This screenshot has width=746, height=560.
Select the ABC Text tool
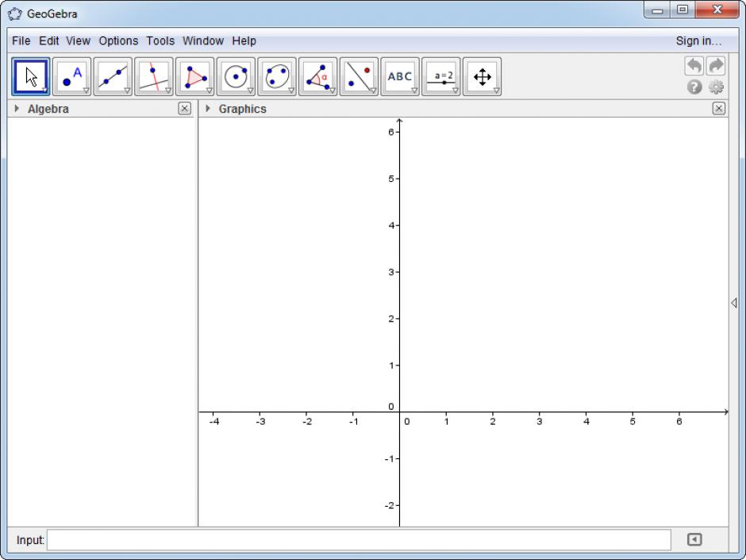[x=399, y=76]
